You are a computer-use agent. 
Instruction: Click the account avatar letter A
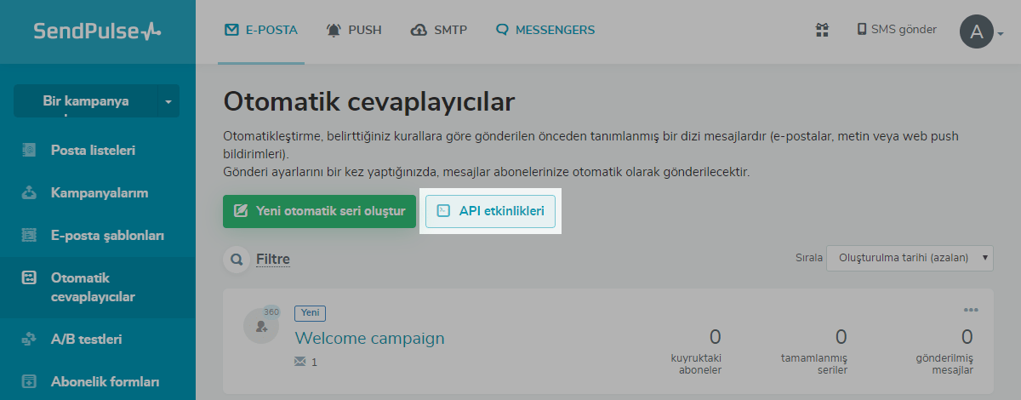point(977,32)
